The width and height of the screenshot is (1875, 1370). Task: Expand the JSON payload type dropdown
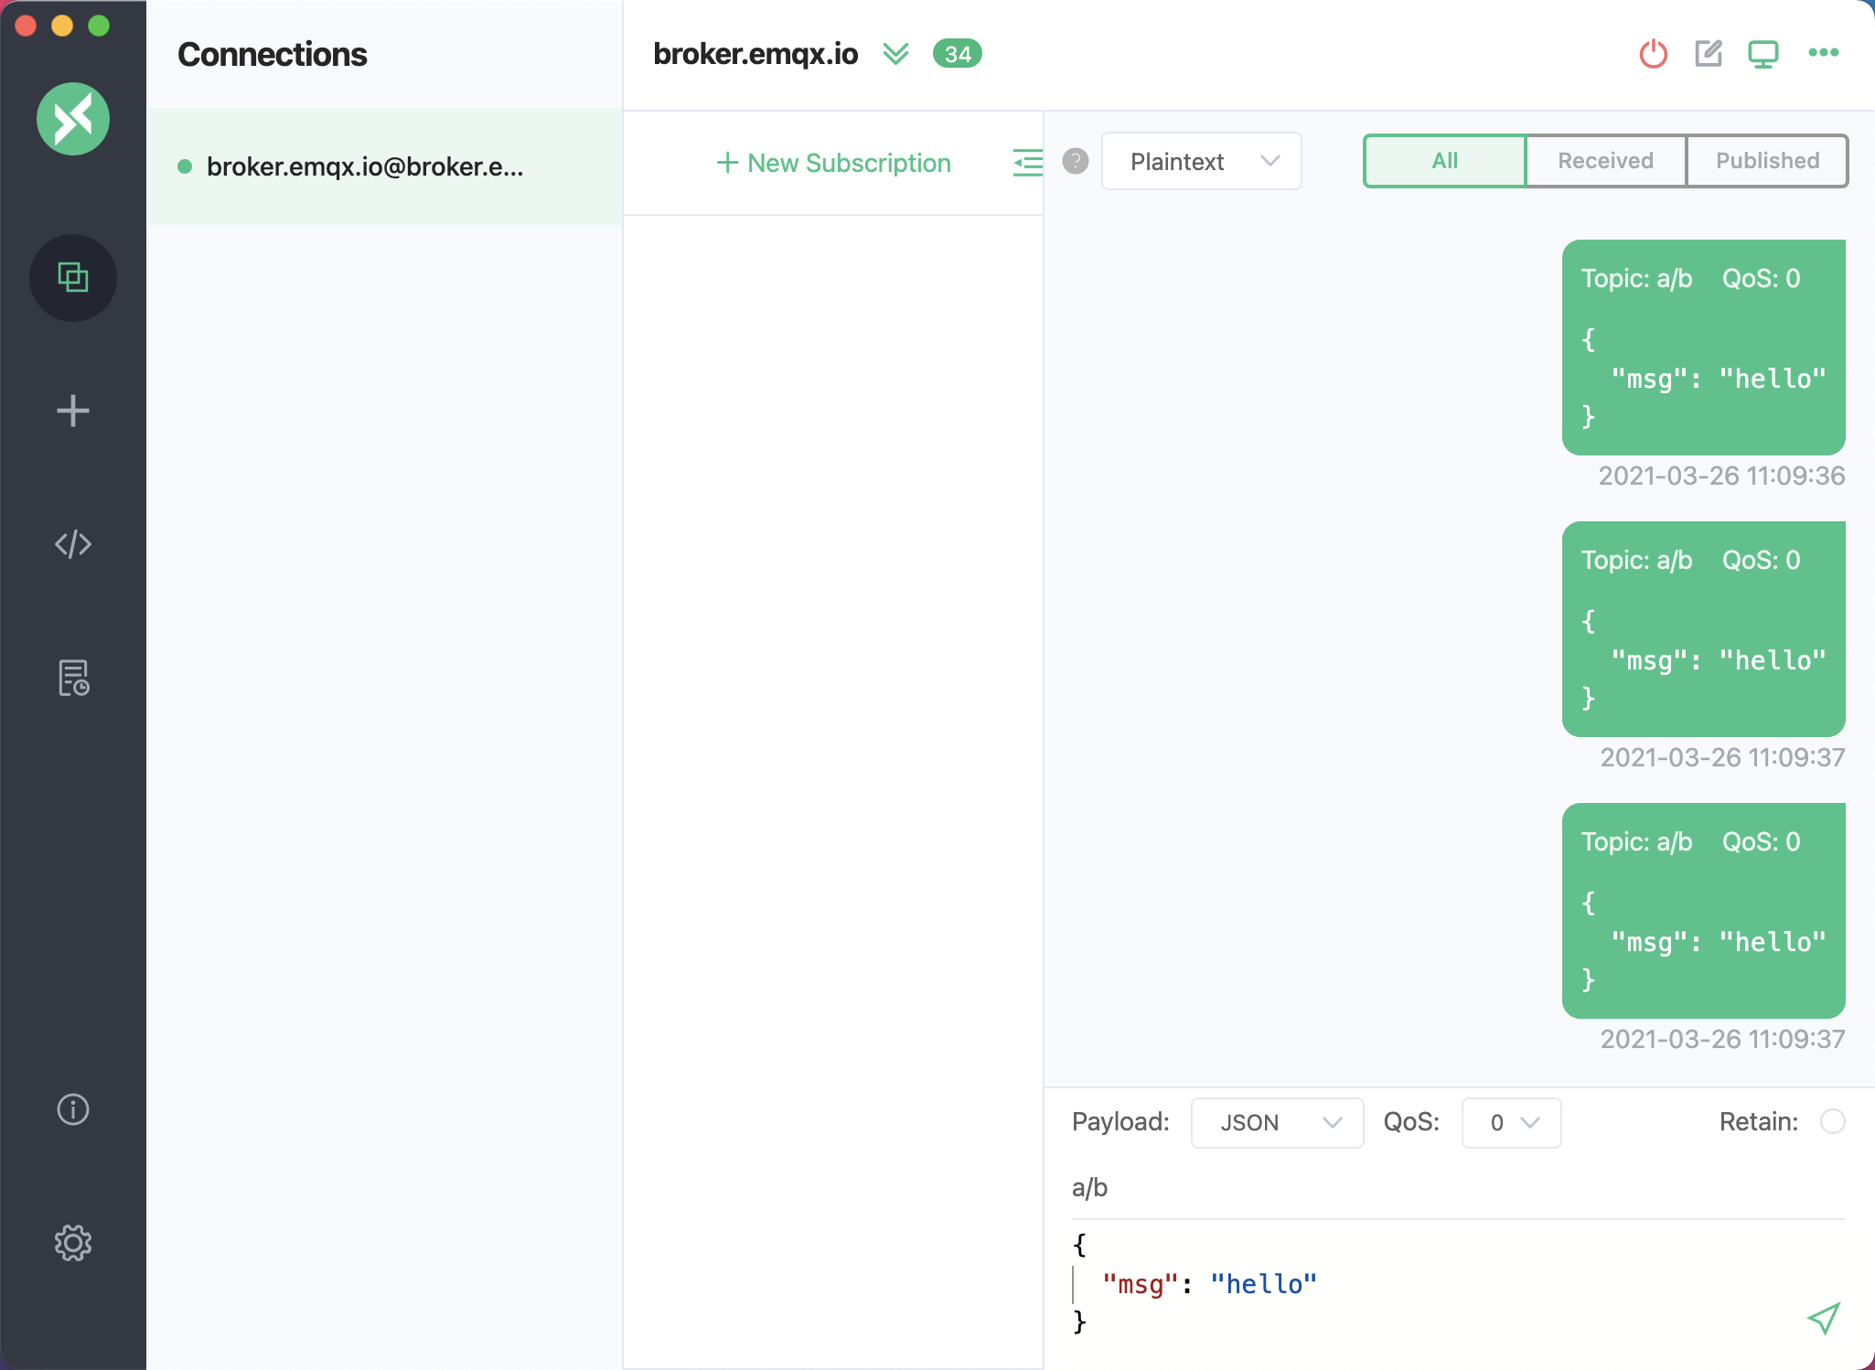pyautogui.click(x=1275, y=1121)
